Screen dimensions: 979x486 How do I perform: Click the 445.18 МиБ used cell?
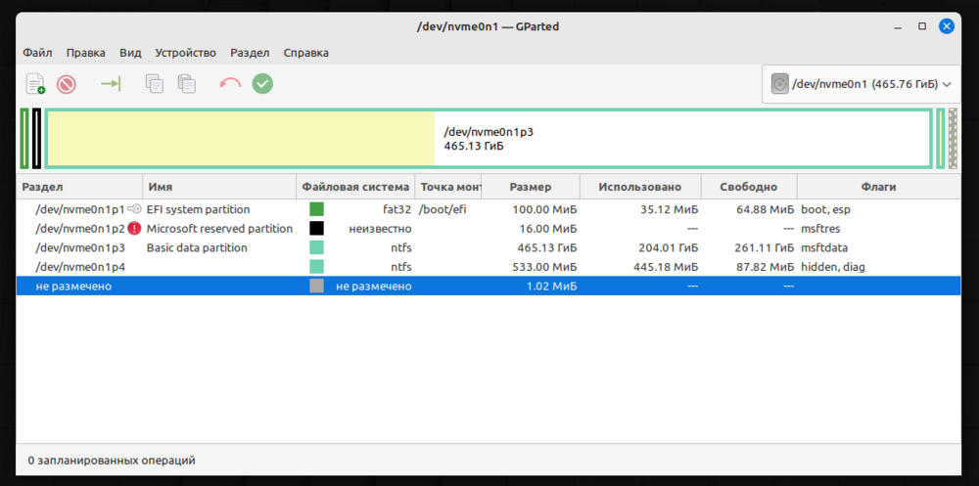[666, 267]
